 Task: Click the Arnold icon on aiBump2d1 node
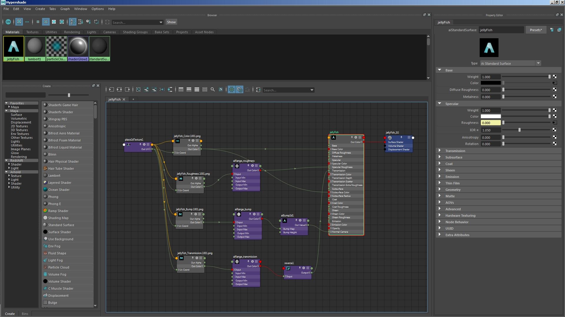(285, 221)
